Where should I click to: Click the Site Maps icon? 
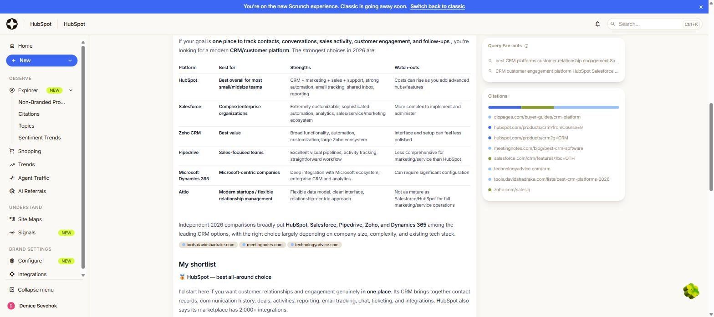(x=12, y=219)
